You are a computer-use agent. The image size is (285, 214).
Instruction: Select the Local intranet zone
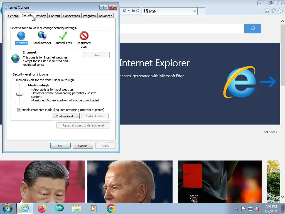pyautogui.click(x=42, y=38)
